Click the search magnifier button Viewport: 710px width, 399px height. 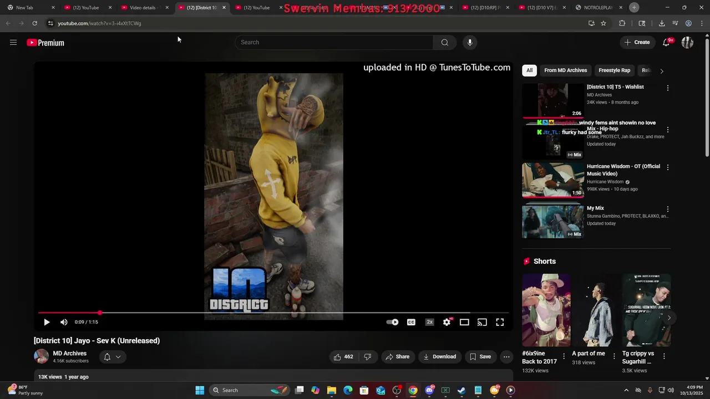coord(445,42)
